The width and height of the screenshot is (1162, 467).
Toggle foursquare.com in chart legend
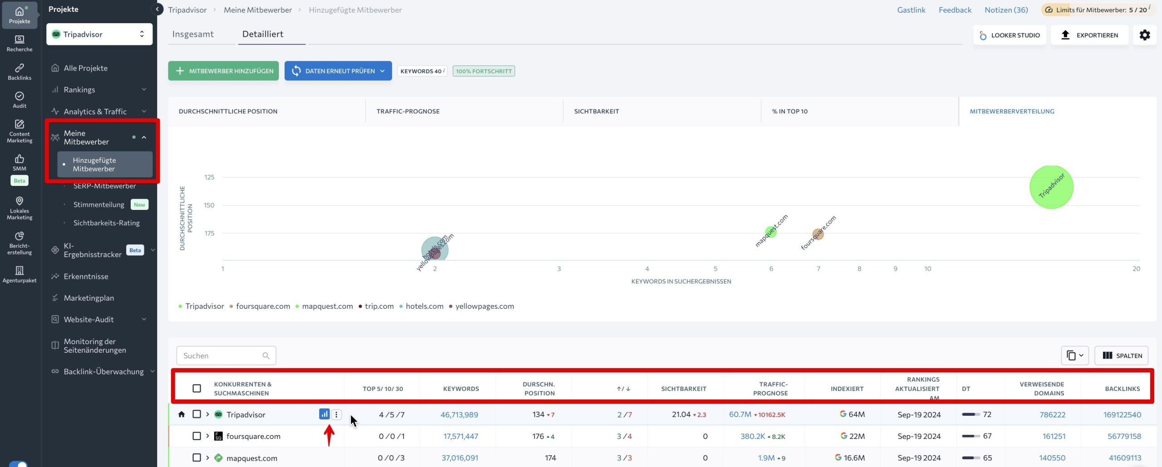pos(260,306)
